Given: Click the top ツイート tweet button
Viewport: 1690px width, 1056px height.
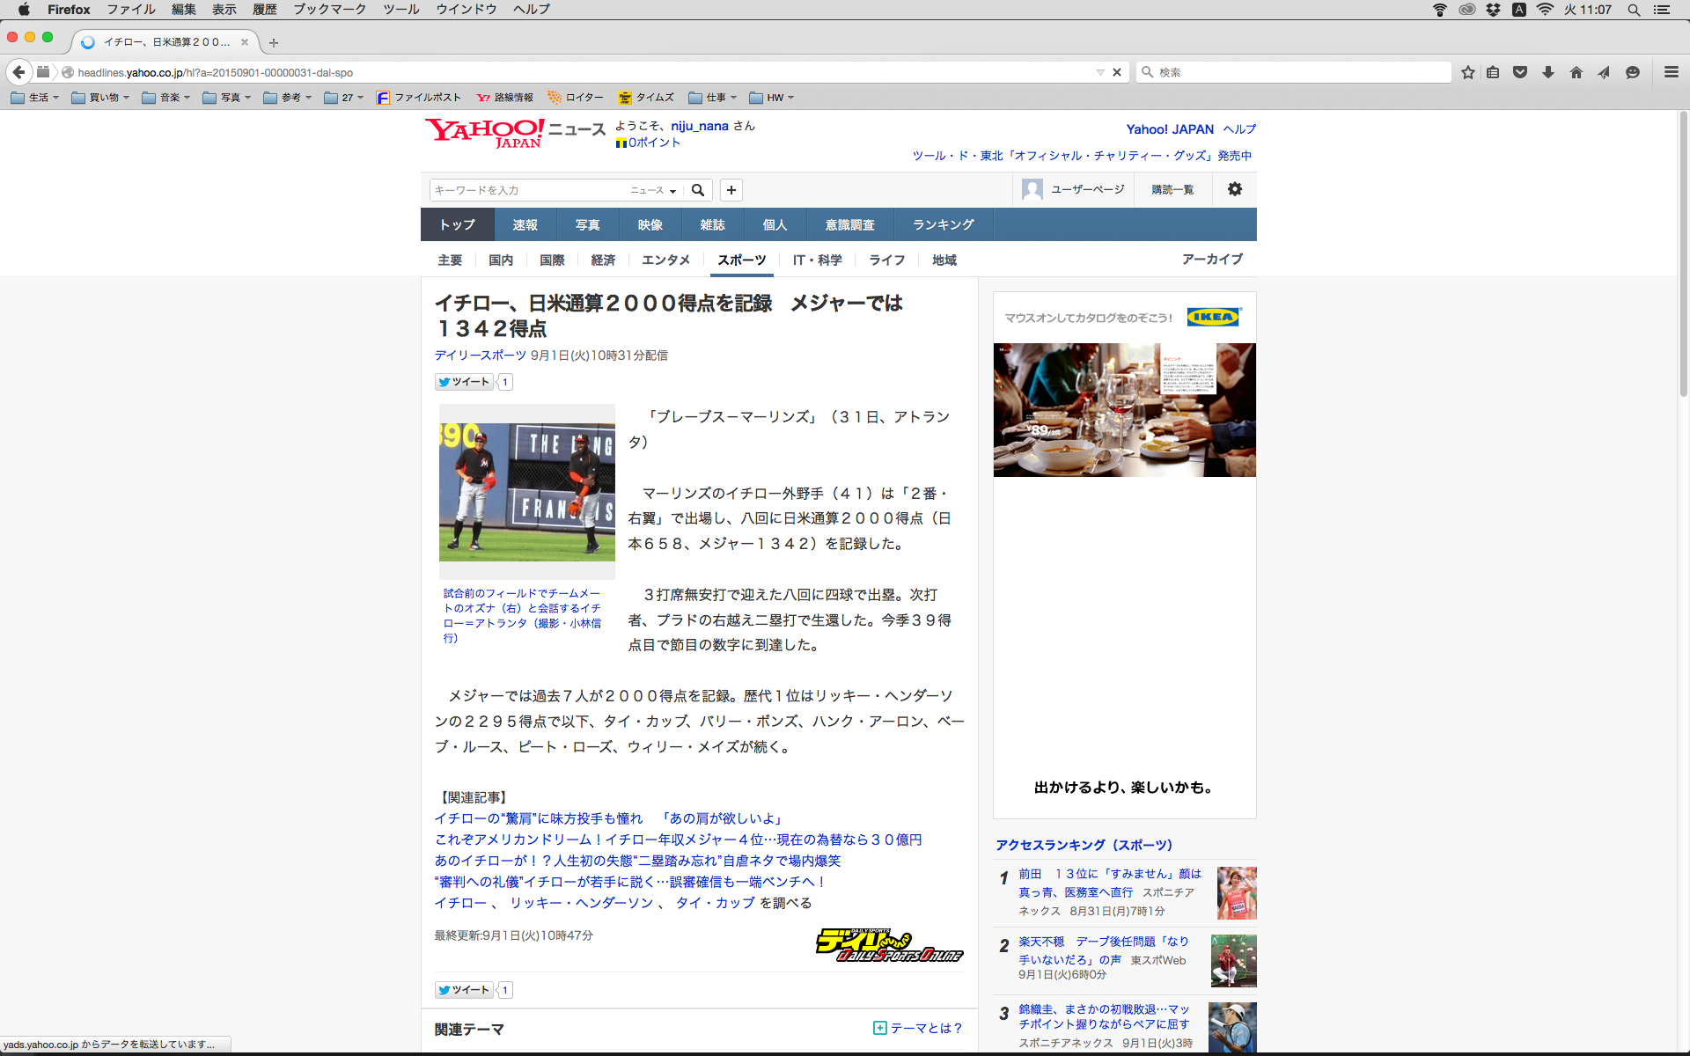Looking at the screenshot, I should 464,382.
